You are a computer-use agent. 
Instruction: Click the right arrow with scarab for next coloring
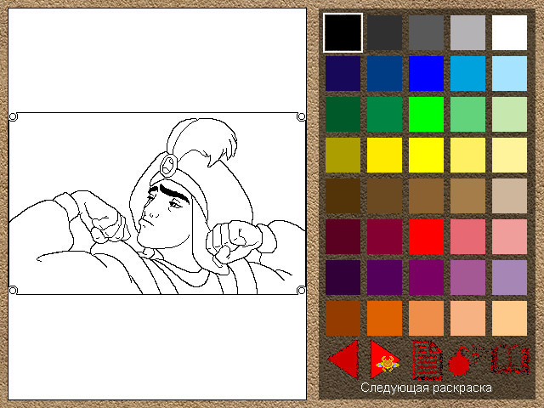[384, 360]
